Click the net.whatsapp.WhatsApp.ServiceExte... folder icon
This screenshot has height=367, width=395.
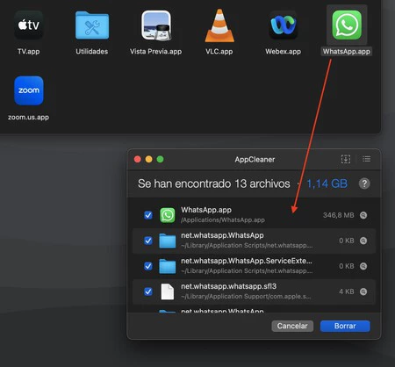[x=168, y=266]
